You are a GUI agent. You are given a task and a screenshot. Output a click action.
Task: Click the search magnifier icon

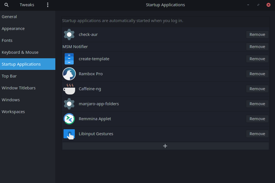tap(6, 5)
